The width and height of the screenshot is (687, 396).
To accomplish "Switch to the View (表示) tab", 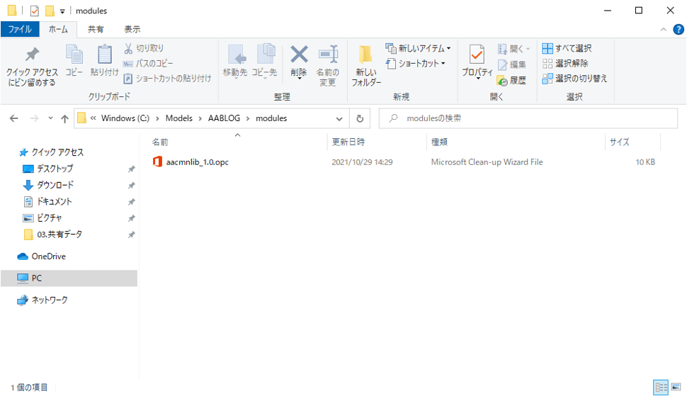I will [x=132, y=29].
